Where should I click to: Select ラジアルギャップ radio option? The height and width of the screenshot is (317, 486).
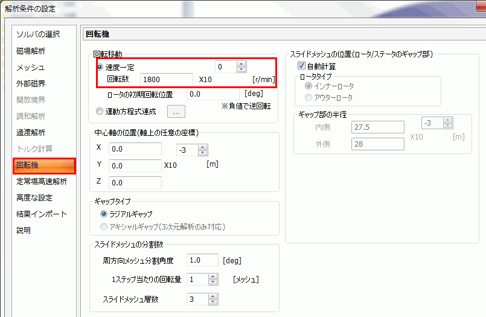[104, 214]
